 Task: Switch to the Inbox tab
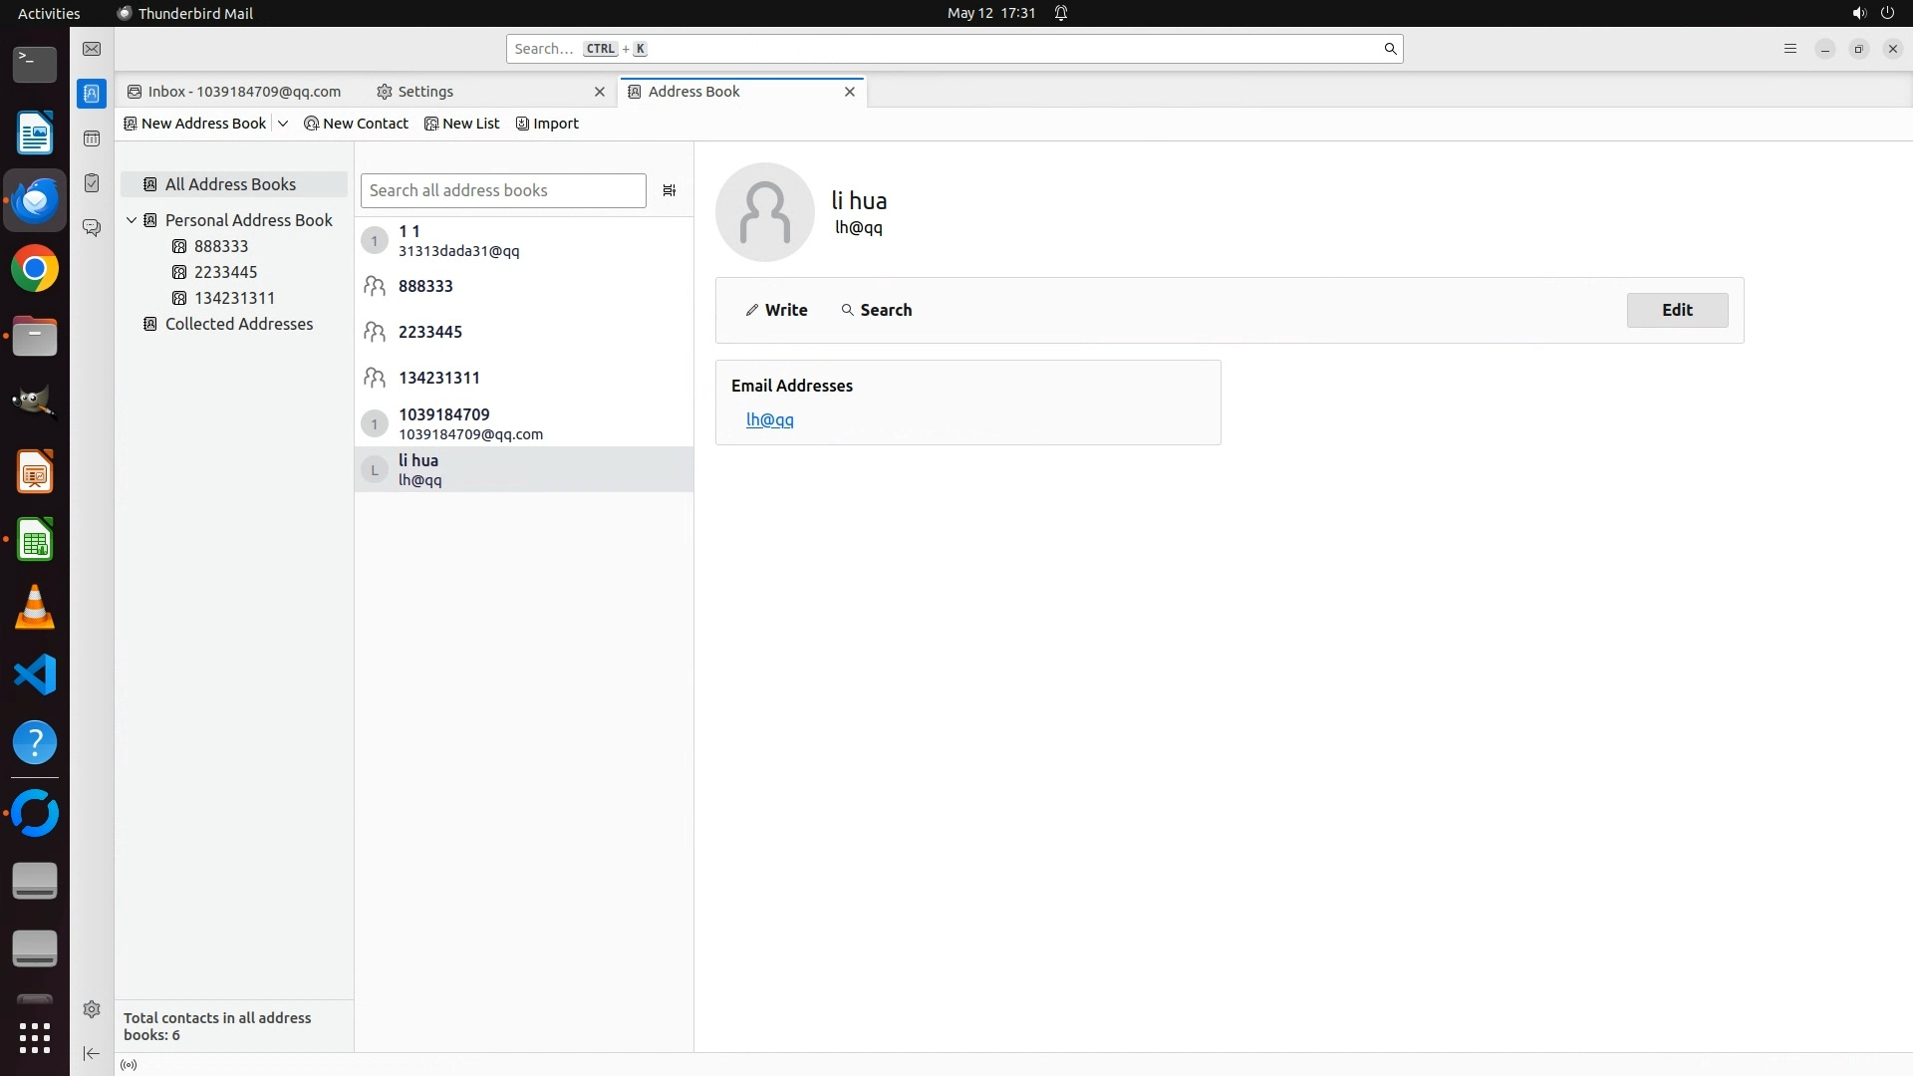tap(235, 92)
